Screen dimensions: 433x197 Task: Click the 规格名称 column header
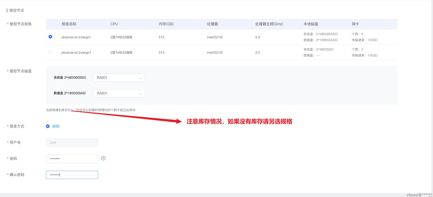click(69, 24)
